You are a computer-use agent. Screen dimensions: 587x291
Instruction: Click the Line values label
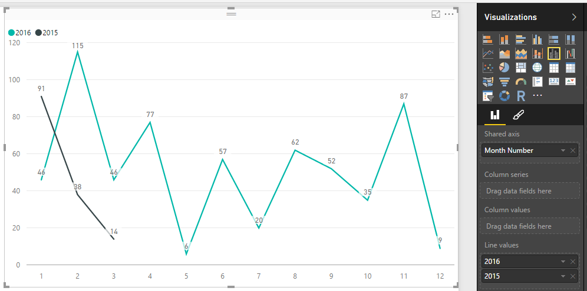[502, 245]
